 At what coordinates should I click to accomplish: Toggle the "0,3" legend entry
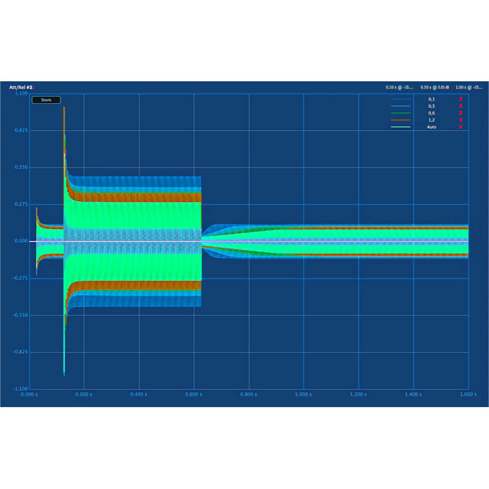click(433, 106)
